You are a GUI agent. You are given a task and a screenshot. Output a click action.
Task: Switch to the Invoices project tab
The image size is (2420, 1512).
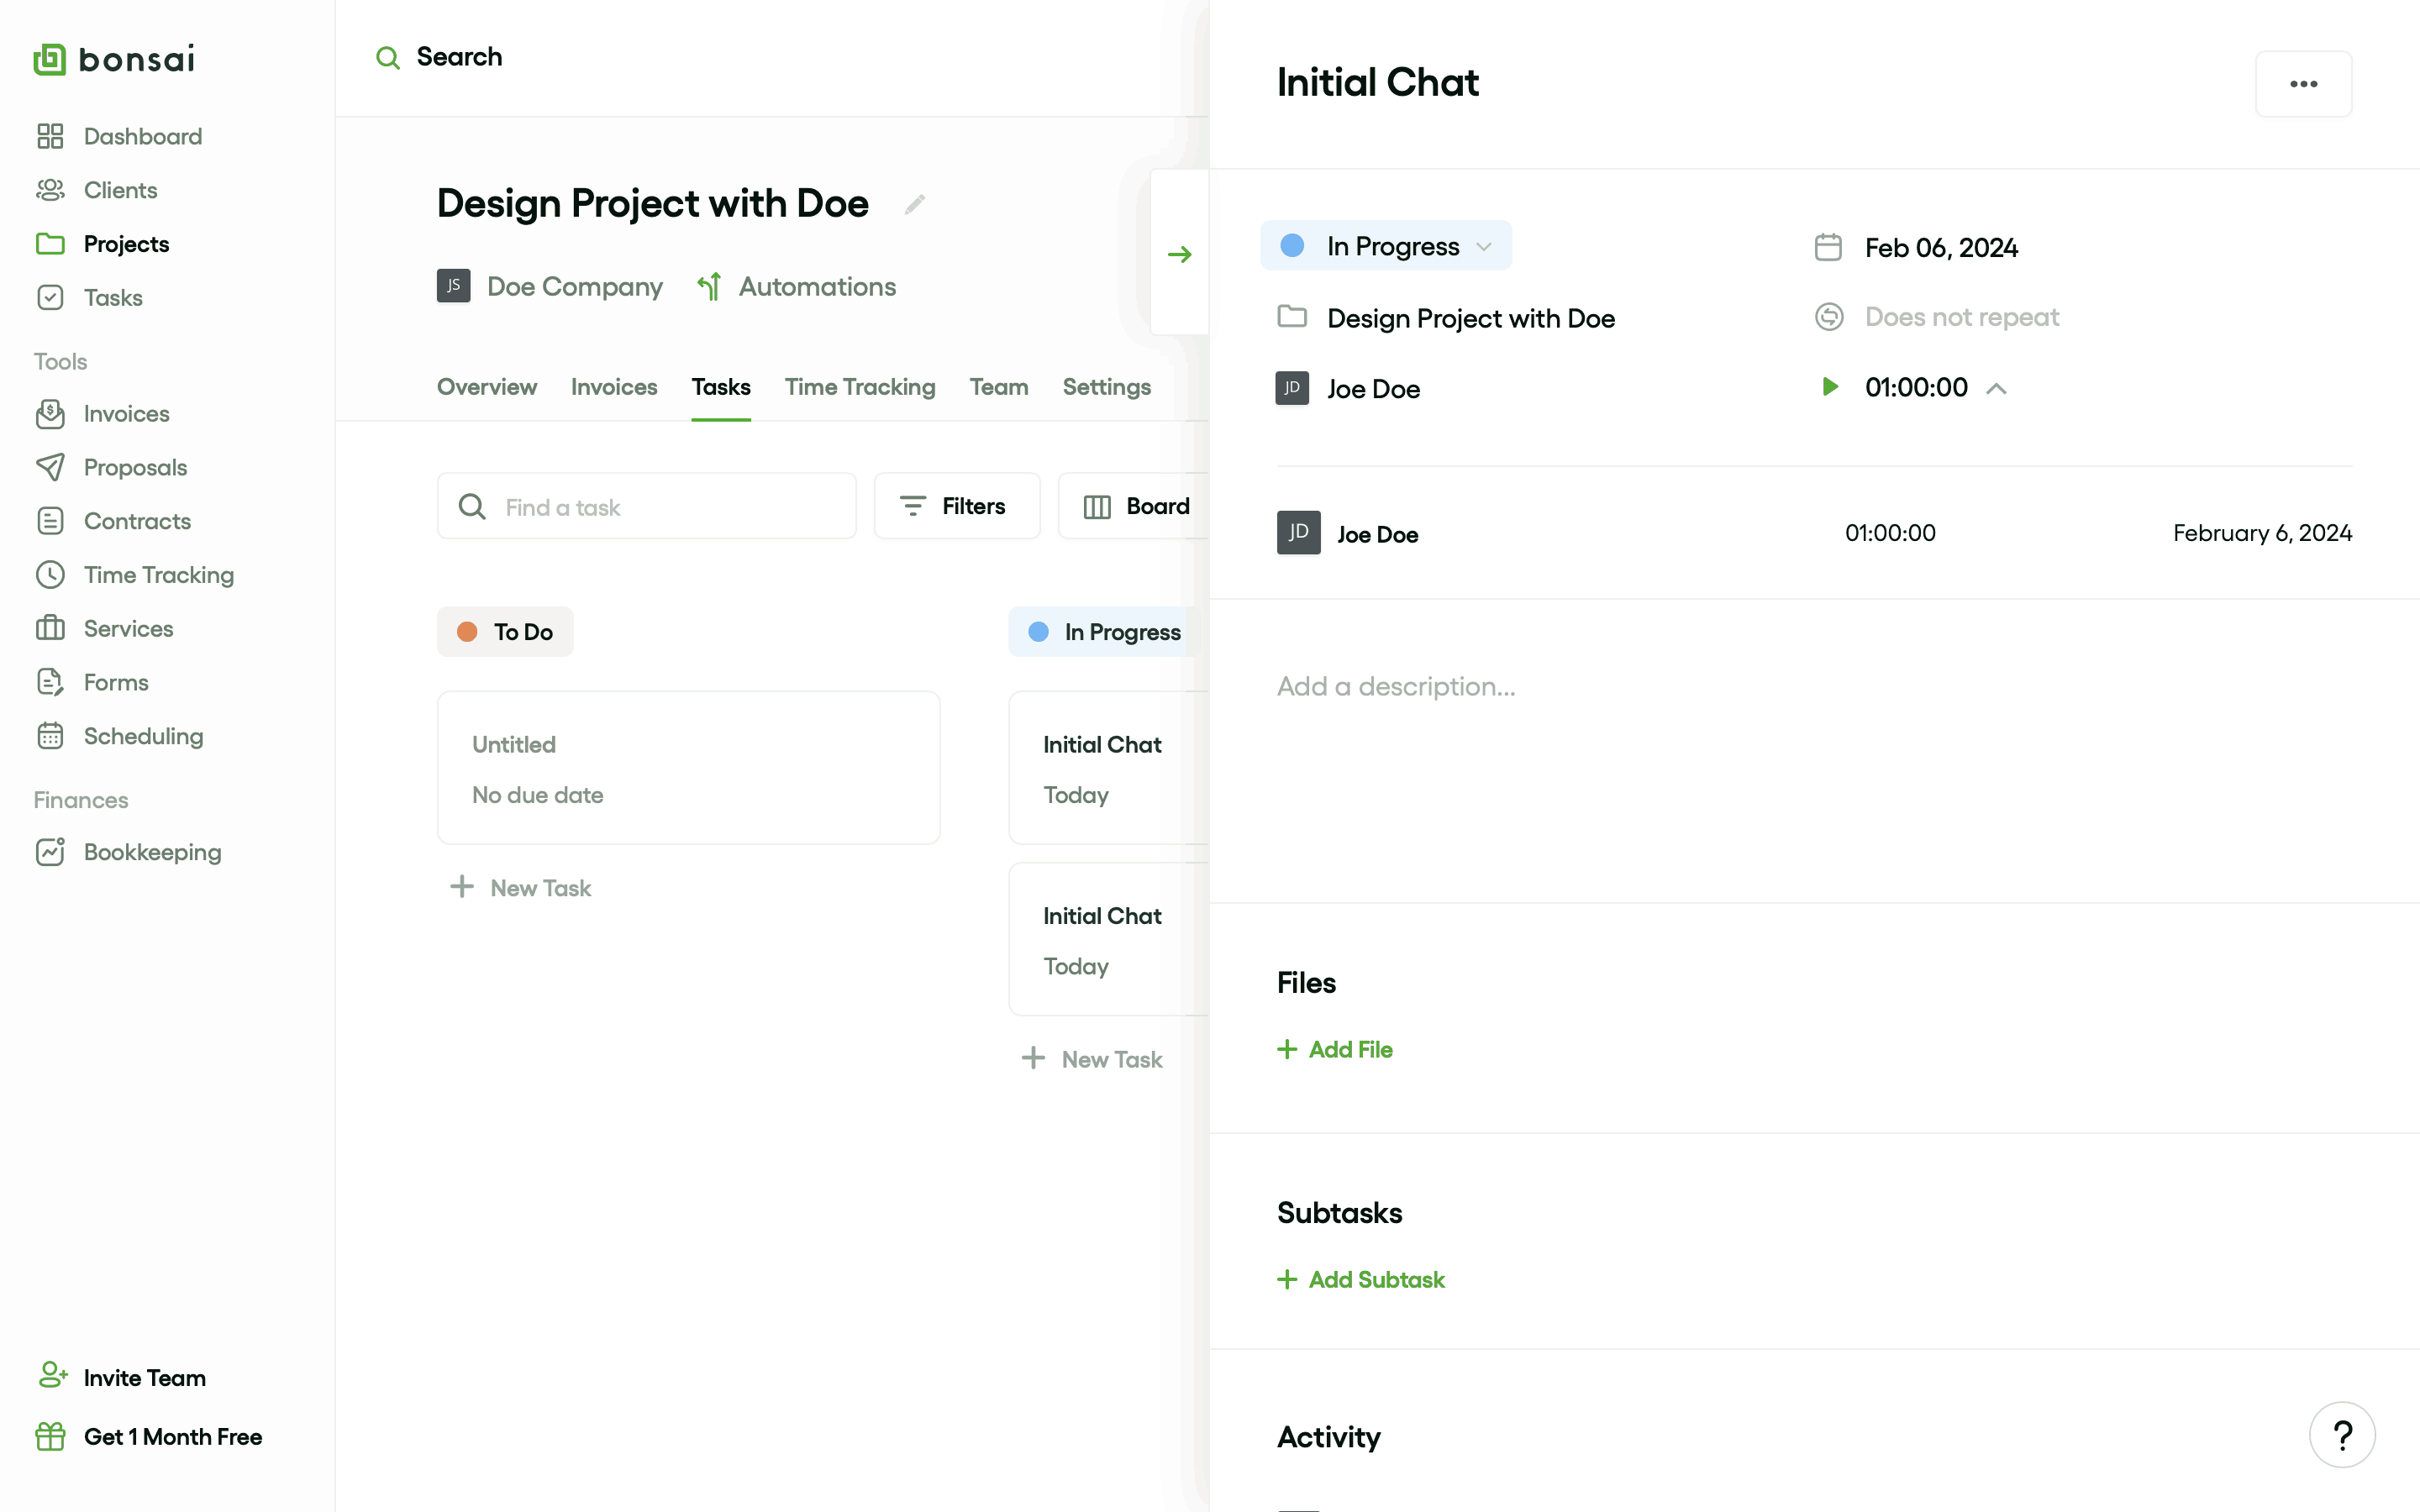613,387
